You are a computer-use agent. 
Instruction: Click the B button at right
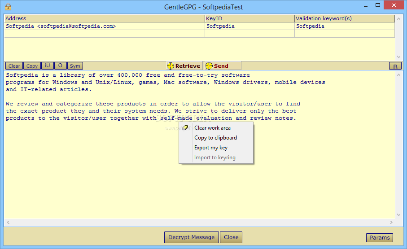pos(395,66)
